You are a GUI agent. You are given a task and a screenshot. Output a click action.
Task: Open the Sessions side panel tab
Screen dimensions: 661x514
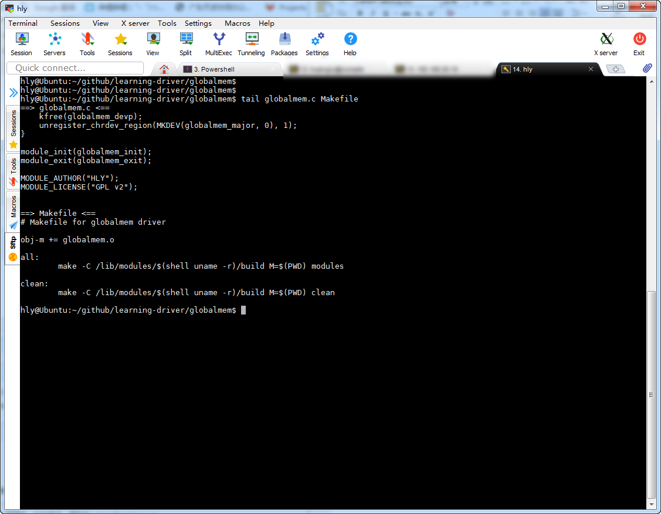pos(13,128)
